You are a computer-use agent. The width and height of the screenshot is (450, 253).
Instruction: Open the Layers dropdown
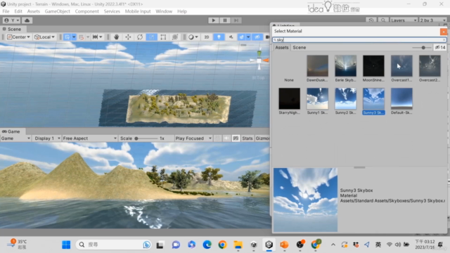[x=404, y=20]
